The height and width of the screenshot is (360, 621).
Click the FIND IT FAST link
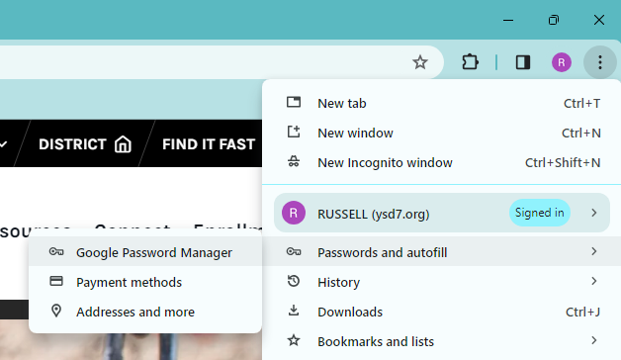[209, 144]
